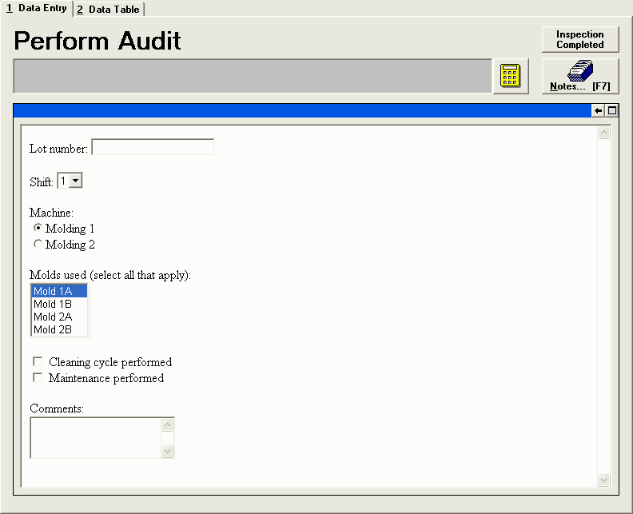The width and height of the screenshot is (633, 514).
Task: Switch to the Data Table tab
Action: point(108,10)
